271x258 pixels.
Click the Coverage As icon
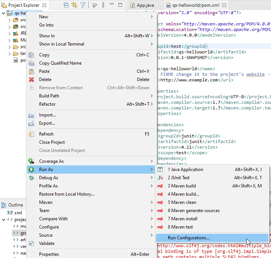point(31,161)
